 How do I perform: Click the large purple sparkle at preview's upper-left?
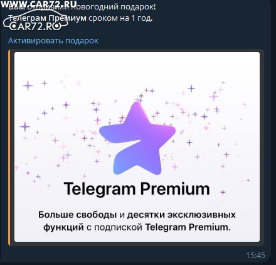[28, 85]
